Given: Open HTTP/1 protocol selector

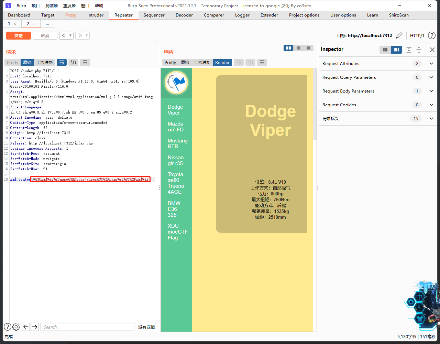Looking at the screenshot, I should point(417,35).
